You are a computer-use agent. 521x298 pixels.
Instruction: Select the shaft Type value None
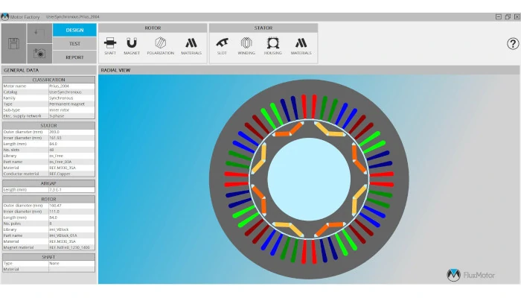click(x=71, y=263)
